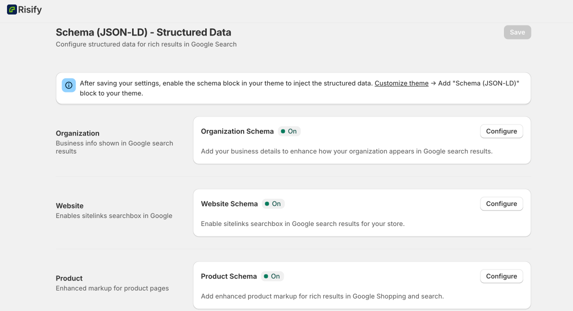Click the Organization Schema card title
Viewport: 573px width, 311px height.
[237, 131]
